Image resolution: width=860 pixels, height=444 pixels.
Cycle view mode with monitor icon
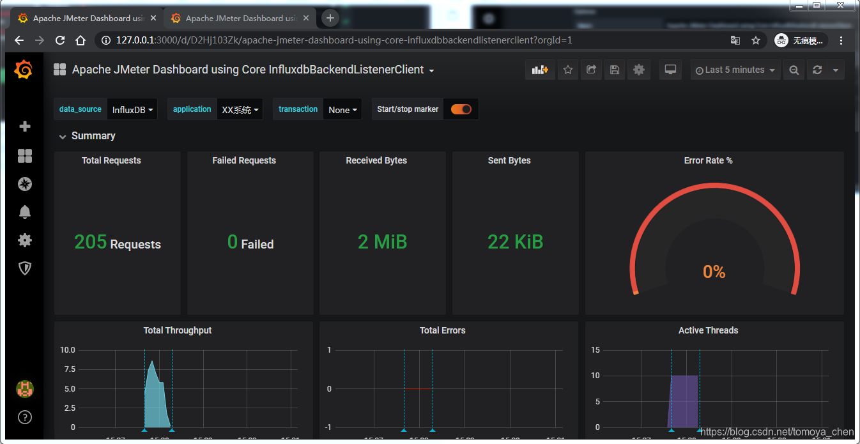[670, 70]
